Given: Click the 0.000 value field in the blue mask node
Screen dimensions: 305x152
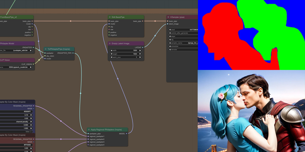Looking at the screenshot, I should tap(16, 125).
